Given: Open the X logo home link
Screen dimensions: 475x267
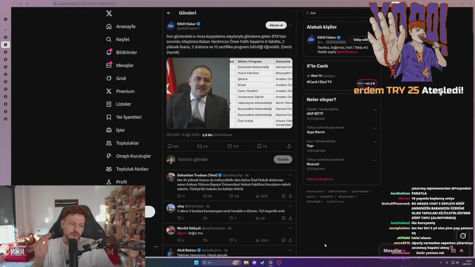Looking at the screenshot, I should [x=109, y=13].
